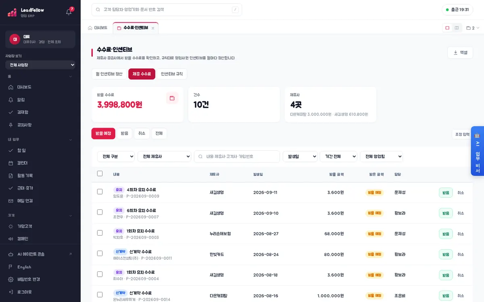Image resolution: width=484 pixels, height=302 pixels.
Task: Open the 캘린더 calendar icon
Action: click(x=11, y=163)
